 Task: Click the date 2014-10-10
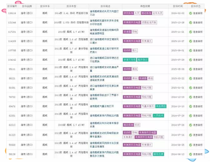tap(178, 106)
